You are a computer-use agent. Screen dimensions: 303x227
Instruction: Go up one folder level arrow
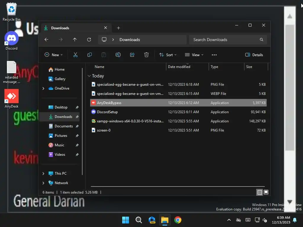tap(75, 40)
